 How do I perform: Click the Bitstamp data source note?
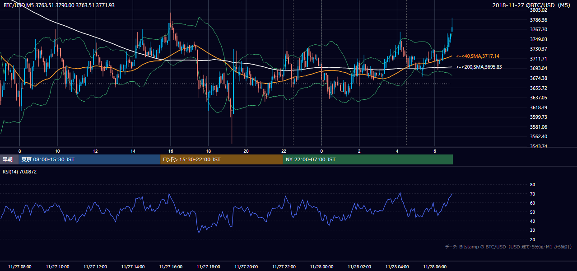click(x=508, y=247)
